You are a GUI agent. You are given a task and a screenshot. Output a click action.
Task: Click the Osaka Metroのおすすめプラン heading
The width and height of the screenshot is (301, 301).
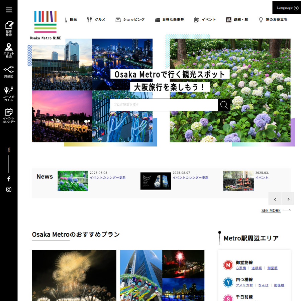(76, 234)
